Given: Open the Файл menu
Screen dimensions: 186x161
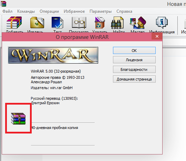Looking at the screenshot, I should coord(7,11).
